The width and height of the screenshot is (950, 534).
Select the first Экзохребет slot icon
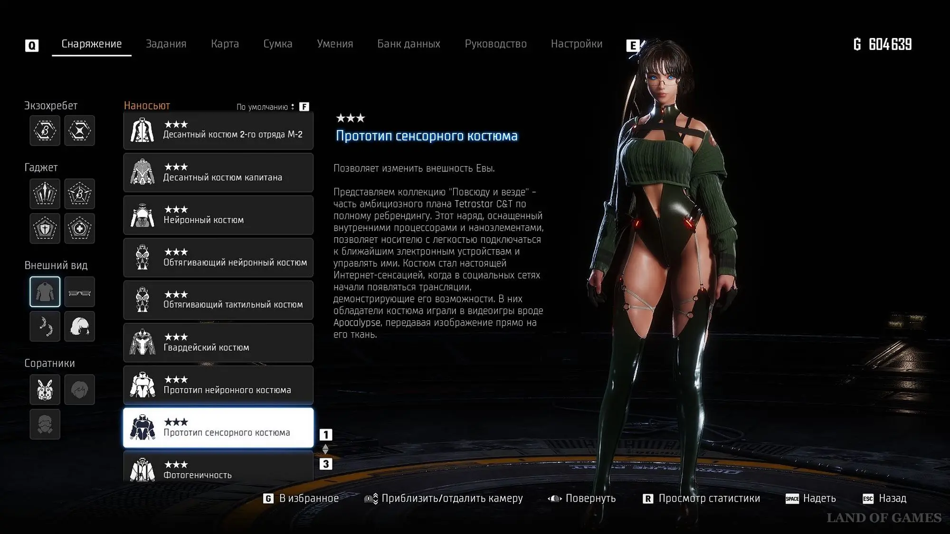pyautogui.click(x=45, y=131)
